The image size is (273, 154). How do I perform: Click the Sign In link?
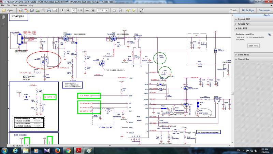267,15
